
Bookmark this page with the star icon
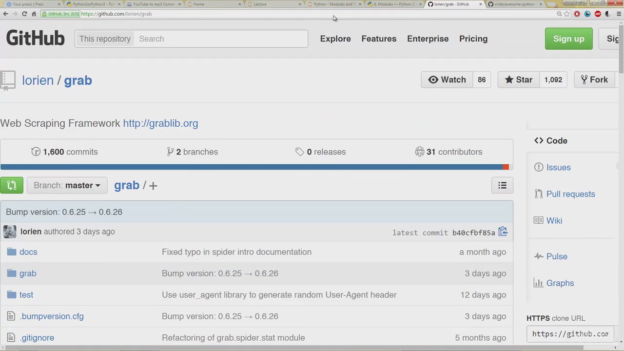click(567, 14)
